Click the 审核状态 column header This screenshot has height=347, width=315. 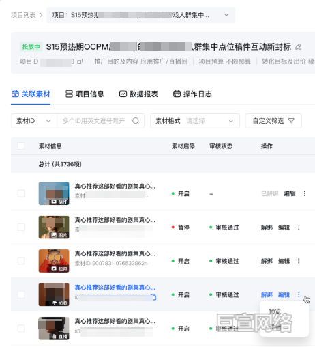point(221,146)
